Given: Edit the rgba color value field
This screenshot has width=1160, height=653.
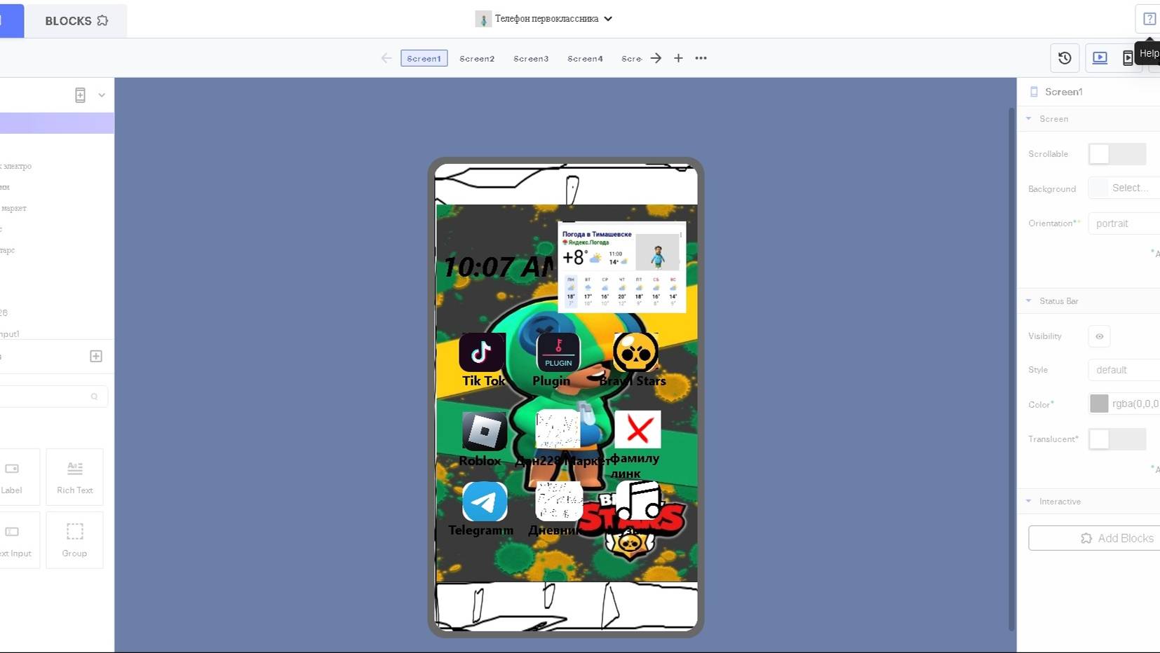Looking at the screenshot, I should [1135, 404].
